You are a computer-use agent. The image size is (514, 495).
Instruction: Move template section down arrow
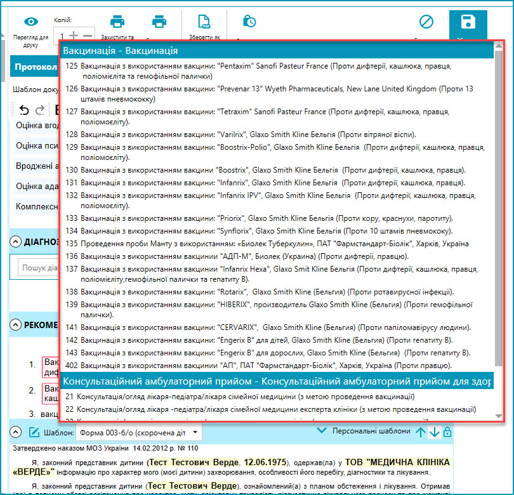pos(434,432)
